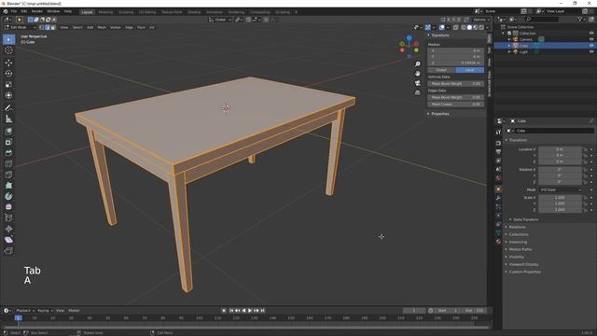Open the Edit Mode dropdown
Screen dimensions: 597x336
pos(21,27)
